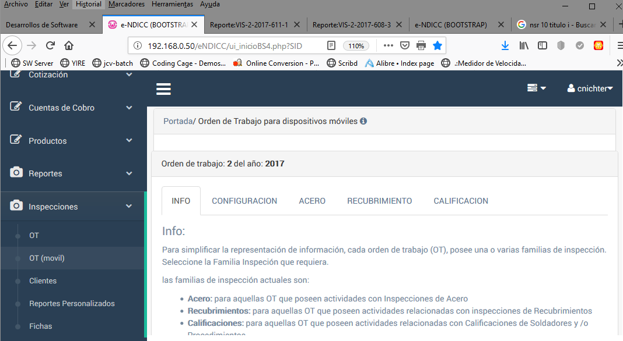Click the info icon beside page title
623x341 pixels.
coord(363,122)
